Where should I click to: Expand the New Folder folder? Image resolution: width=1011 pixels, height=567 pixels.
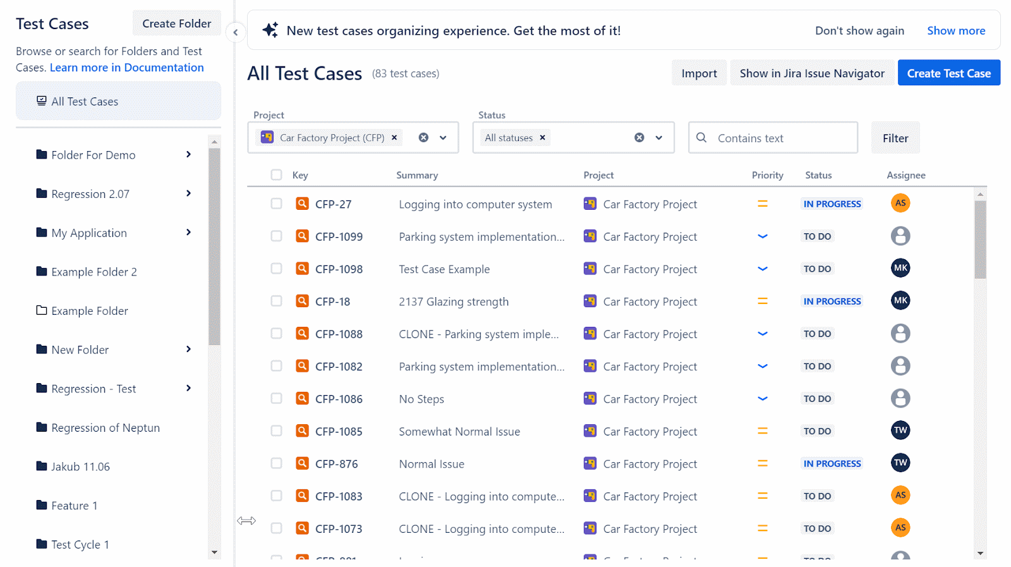188,349
